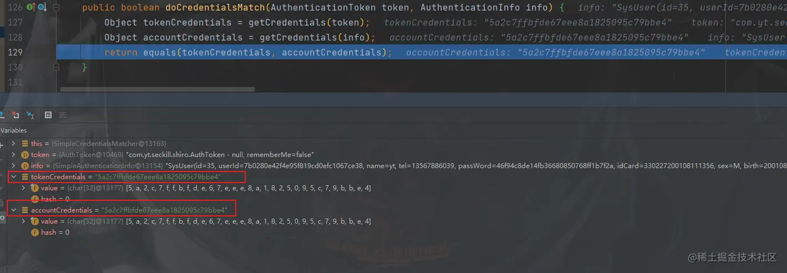Click the field icon of the last 'hash = 0' row

35,232
